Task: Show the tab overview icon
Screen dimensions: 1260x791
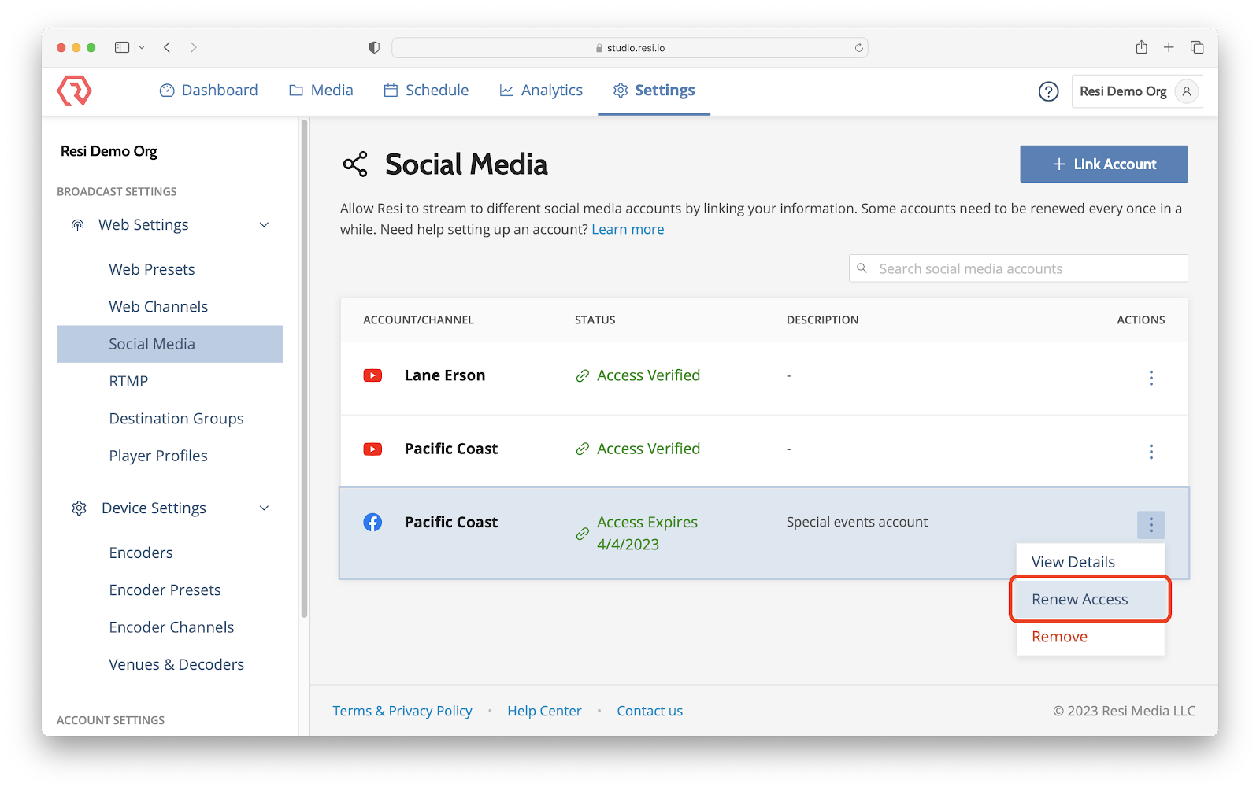Action: (x=1197, y=47)
